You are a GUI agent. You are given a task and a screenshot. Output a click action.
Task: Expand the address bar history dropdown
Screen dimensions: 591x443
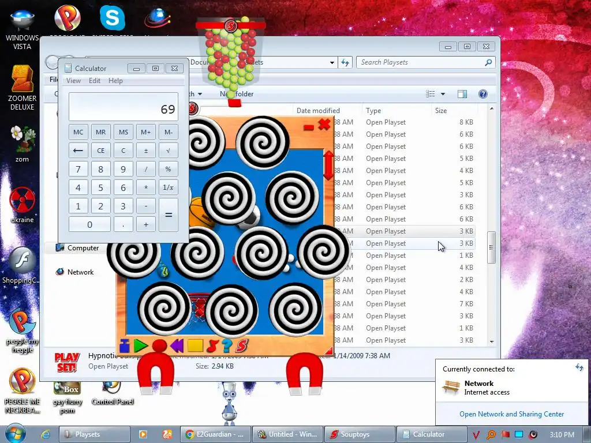click(x=332, y=62)
